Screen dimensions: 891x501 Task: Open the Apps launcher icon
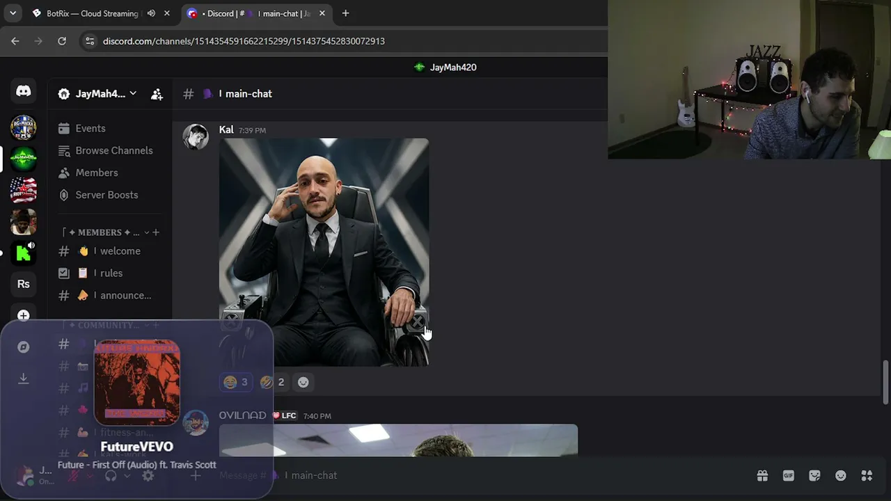pos(867,475)
